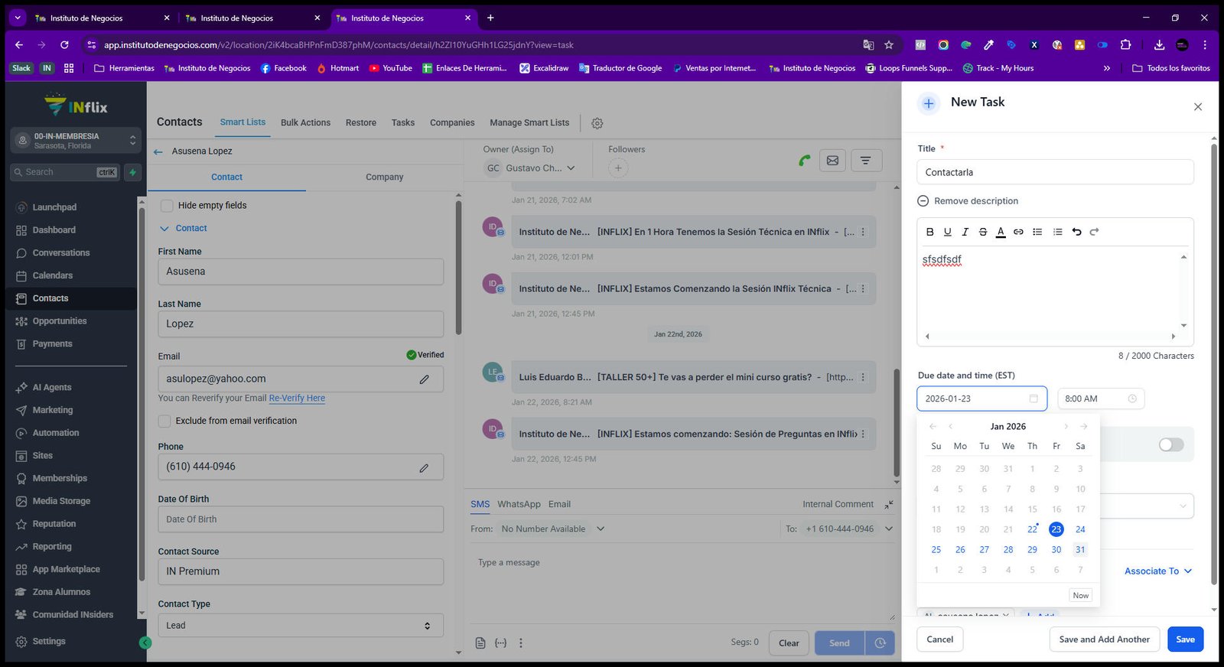
Task: Open email envelope icon in conversation header
Action: click(832, 161)
